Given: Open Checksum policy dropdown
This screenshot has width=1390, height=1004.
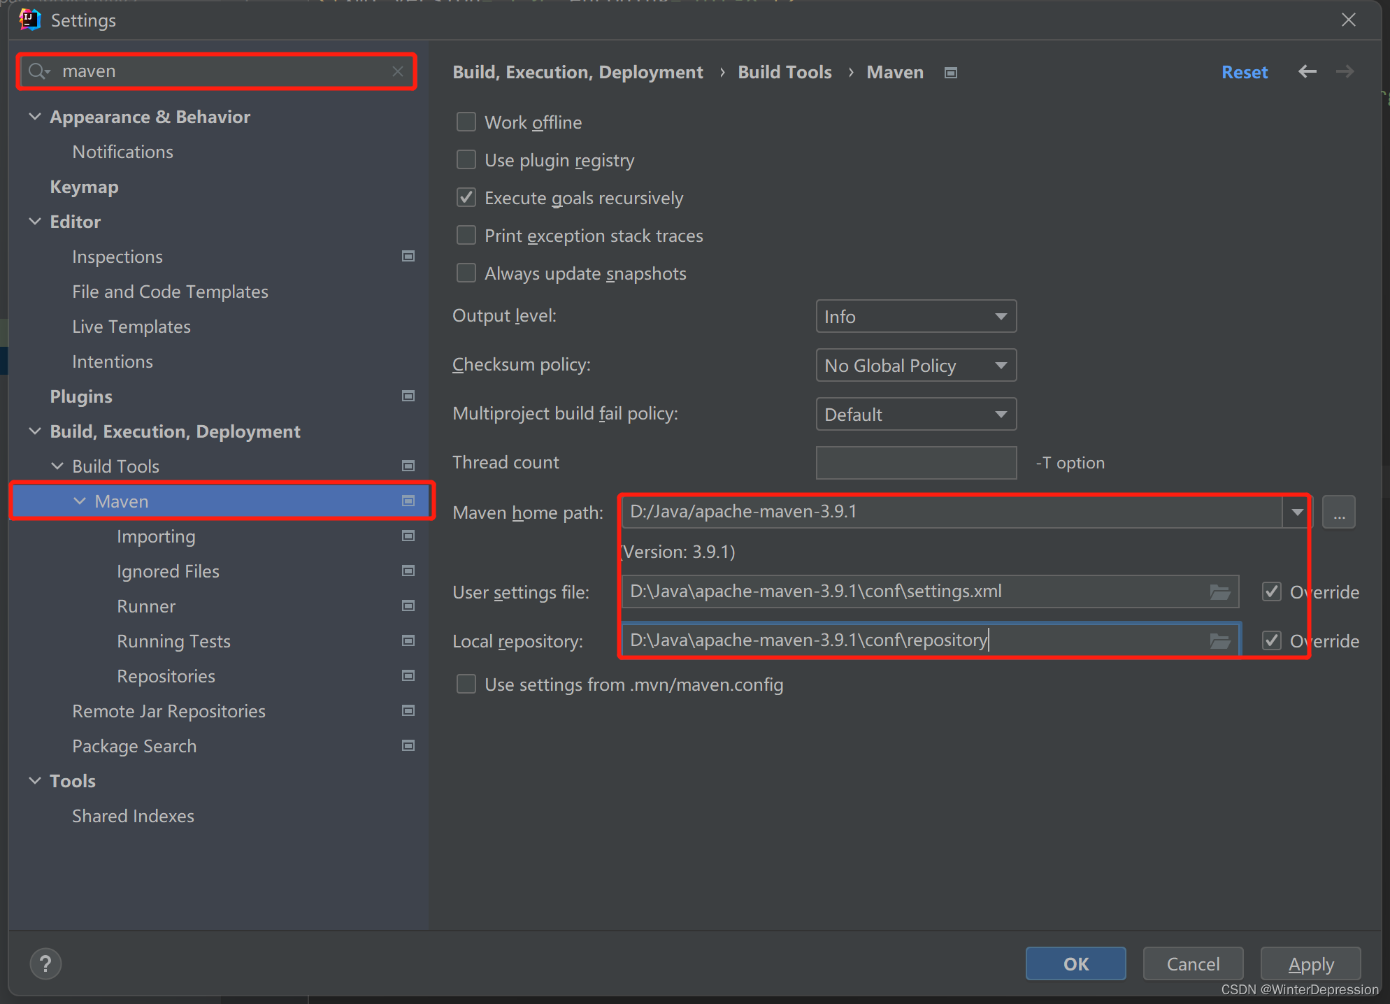Looking at the screenshot, I should point(916,365).
